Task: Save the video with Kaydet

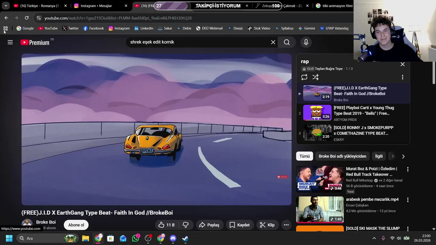Action: click(239, 225)
